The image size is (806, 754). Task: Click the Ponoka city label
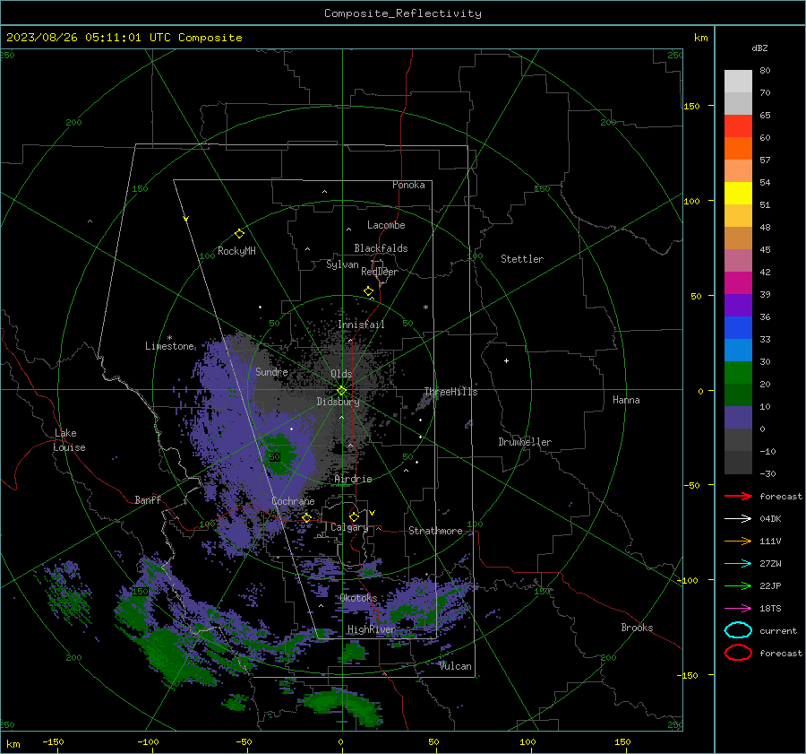coord(408,185)
